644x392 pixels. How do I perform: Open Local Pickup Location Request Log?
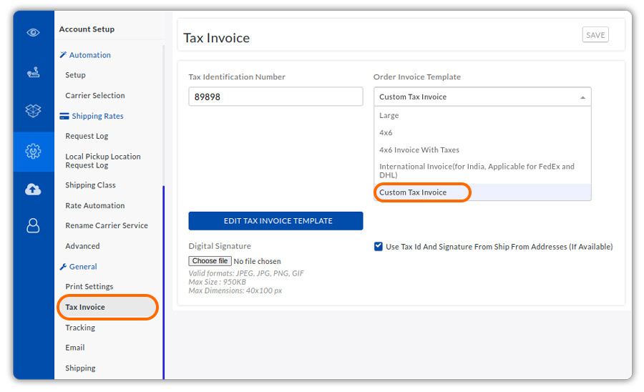pos(103,161)
